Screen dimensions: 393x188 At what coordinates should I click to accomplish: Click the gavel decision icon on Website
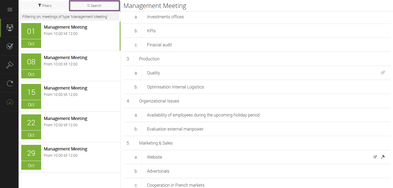tap(383, 157)
